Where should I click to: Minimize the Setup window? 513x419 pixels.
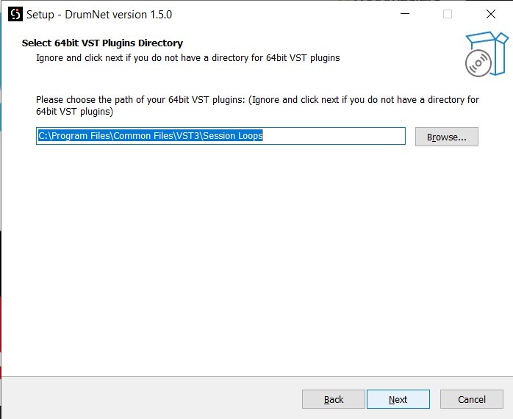[405, 14]
